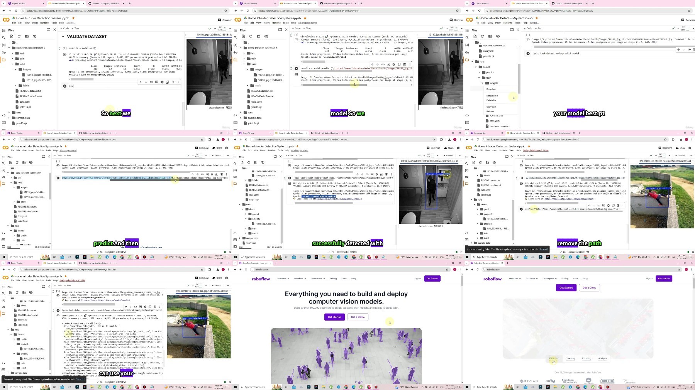Click Mount Drive icon in the 'So next we' panel
The image size is (695, 390).
click(27, 36)
